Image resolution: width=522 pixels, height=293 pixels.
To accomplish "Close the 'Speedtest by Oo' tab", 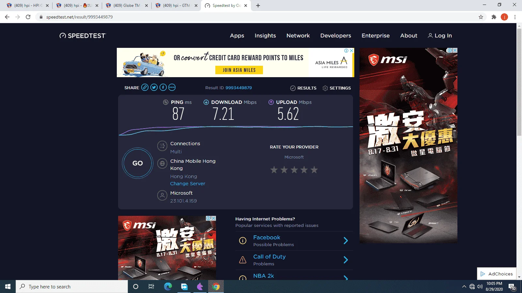I will [x=246, y=6].
